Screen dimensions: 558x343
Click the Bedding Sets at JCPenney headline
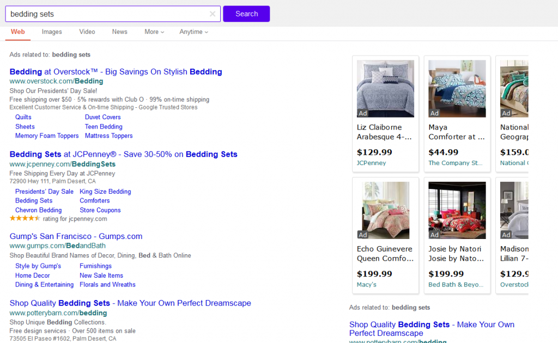(123, 155)
